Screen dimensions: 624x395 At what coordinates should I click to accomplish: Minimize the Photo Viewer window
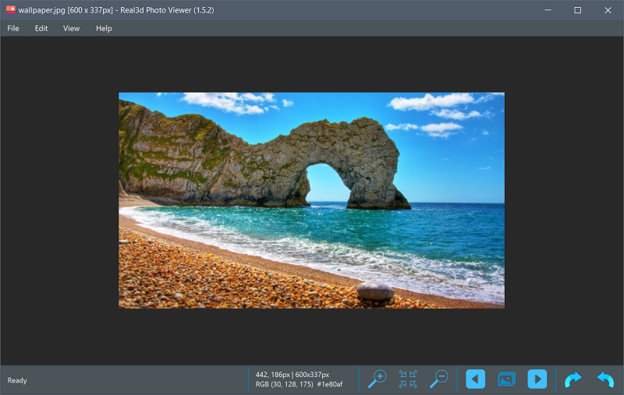(x=548, y=10)
